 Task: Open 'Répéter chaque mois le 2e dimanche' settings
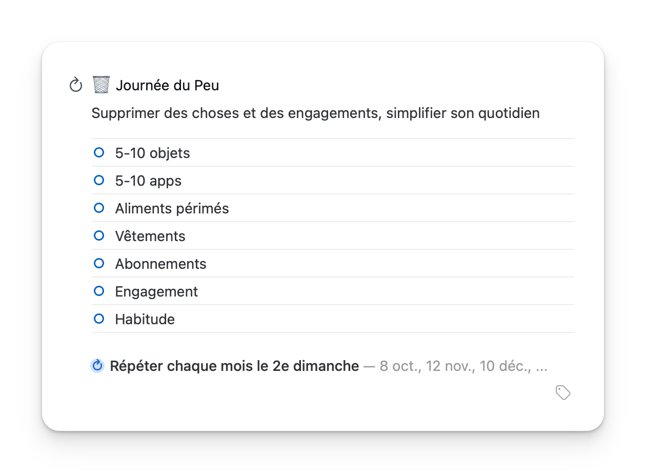click(234, 366)
